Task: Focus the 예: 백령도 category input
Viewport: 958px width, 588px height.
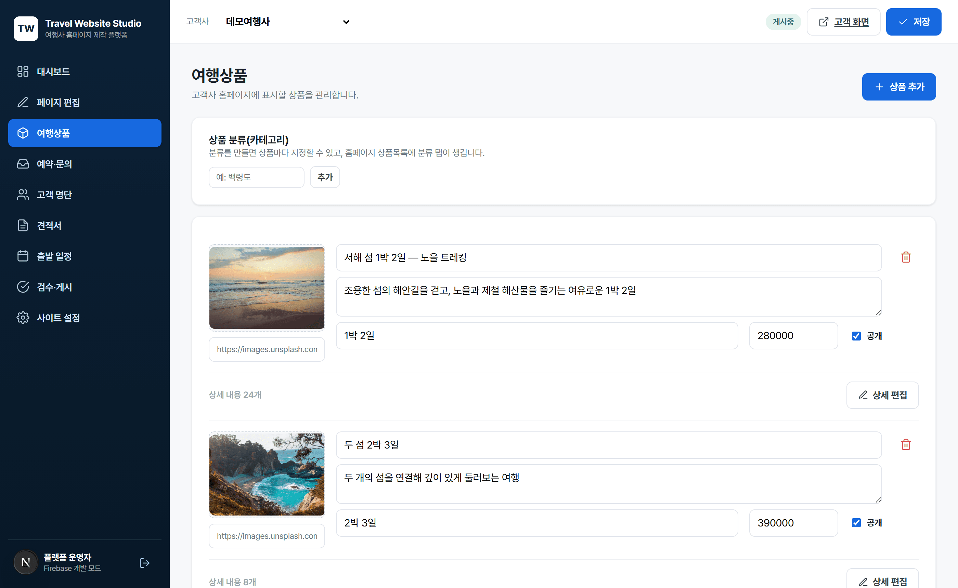Action: 256,177
